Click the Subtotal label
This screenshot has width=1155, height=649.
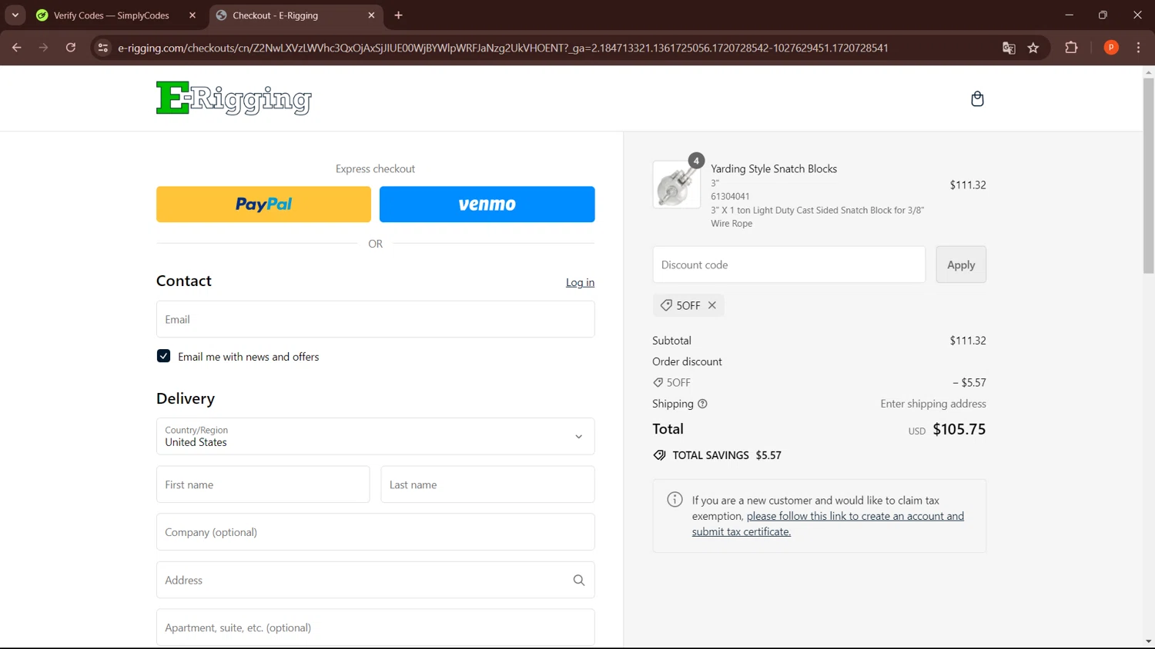click(672, 341)
